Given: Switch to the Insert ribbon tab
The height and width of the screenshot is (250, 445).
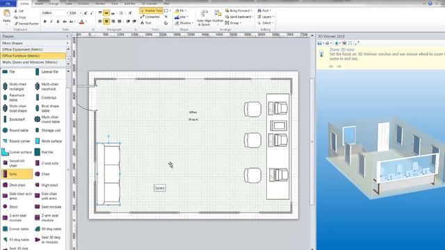Looking at the screenshot, I should (x=39, y=3).
